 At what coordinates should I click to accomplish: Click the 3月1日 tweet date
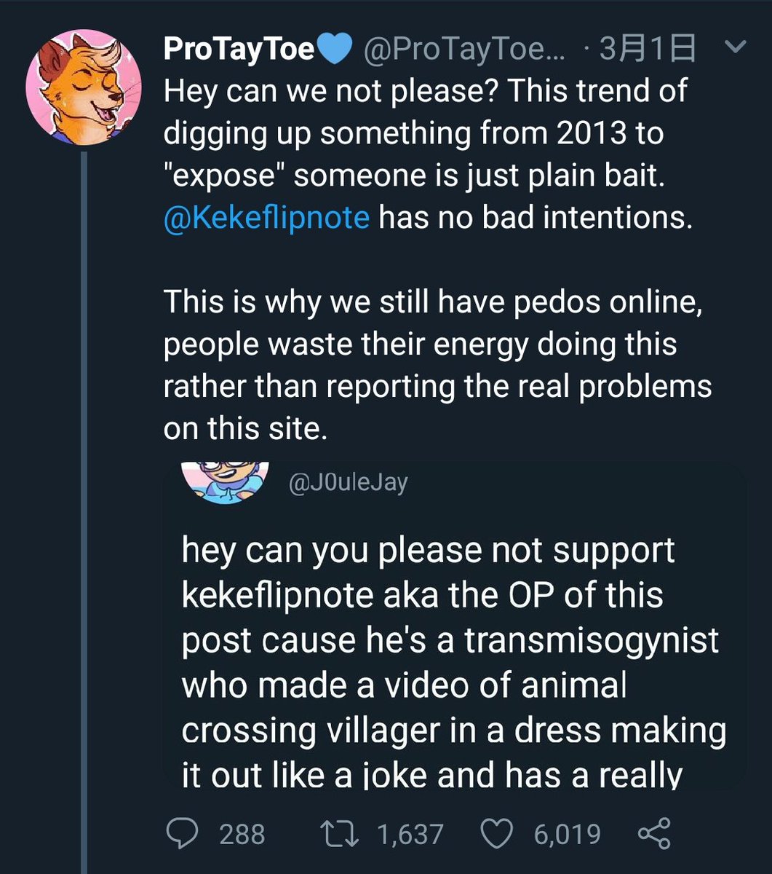pos(647,50)
